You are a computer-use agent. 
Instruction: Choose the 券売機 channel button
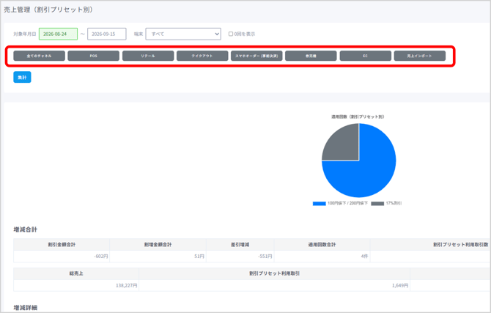click(x=311, y=56)
